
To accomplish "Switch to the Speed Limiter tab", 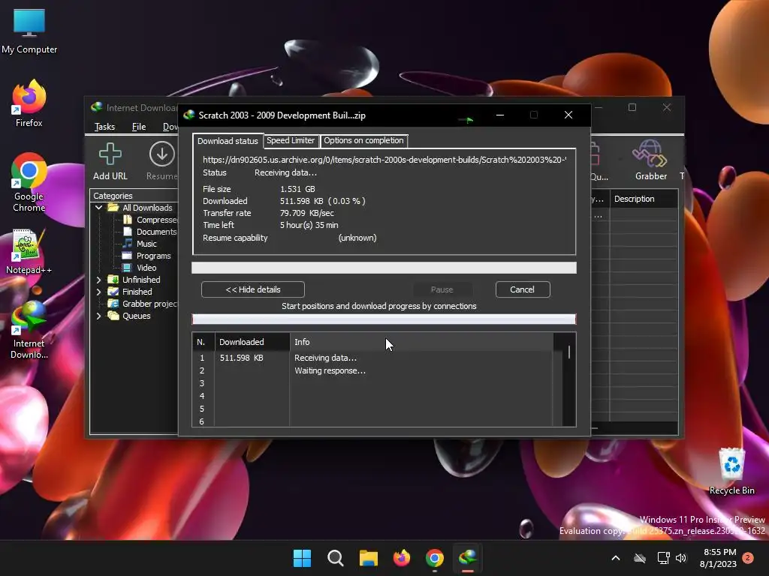I will coord(291,140).
